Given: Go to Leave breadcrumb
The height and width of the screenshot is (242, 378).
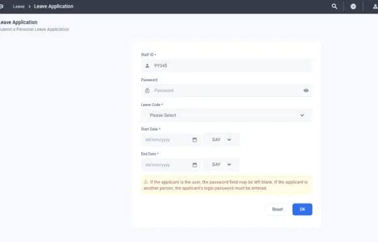Looking at the screenshot, I should pyautogui.click(x=19, y=6).
